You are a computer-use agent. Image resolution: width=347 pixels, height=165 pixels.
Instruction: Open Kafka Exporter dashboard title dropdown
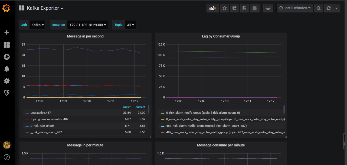click(x=45, y=8)
